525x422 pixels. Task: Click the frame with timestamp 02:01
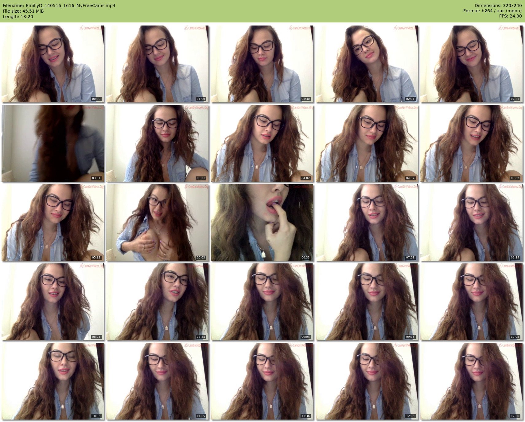pos(367,64)
